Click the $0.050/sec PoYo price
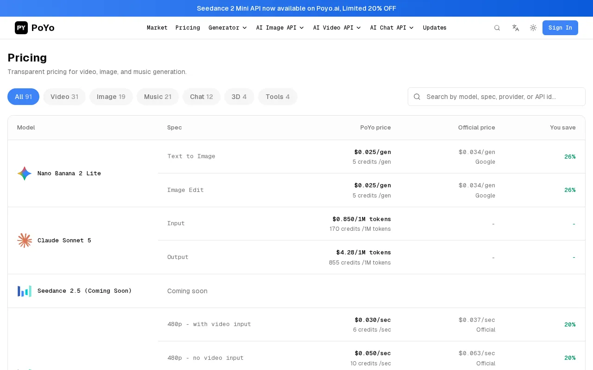Image resolution: width=593 pixels, height=370 pixels. click(x=373, y=353)
